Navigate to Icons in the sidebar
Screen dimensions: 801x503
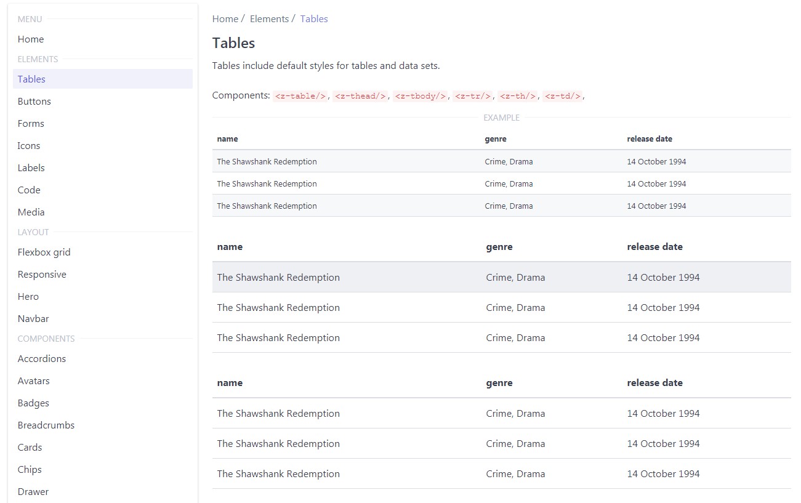coord(102,145)
